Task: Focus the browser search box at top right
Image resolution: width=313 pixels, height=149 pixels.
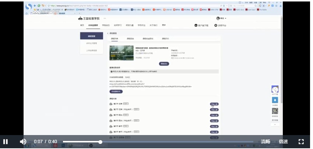Action: 243,6
